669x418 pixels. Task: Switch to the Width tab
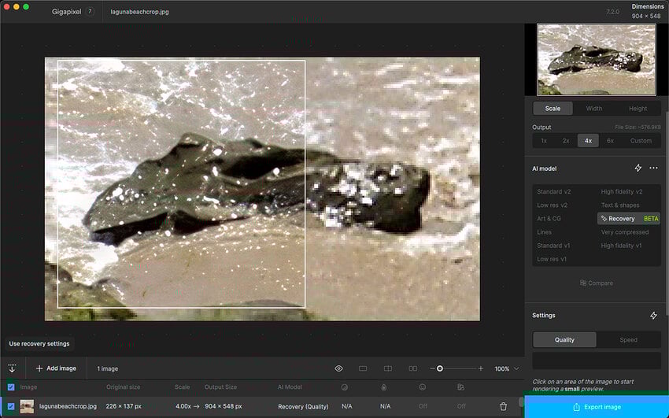(594, 109)
